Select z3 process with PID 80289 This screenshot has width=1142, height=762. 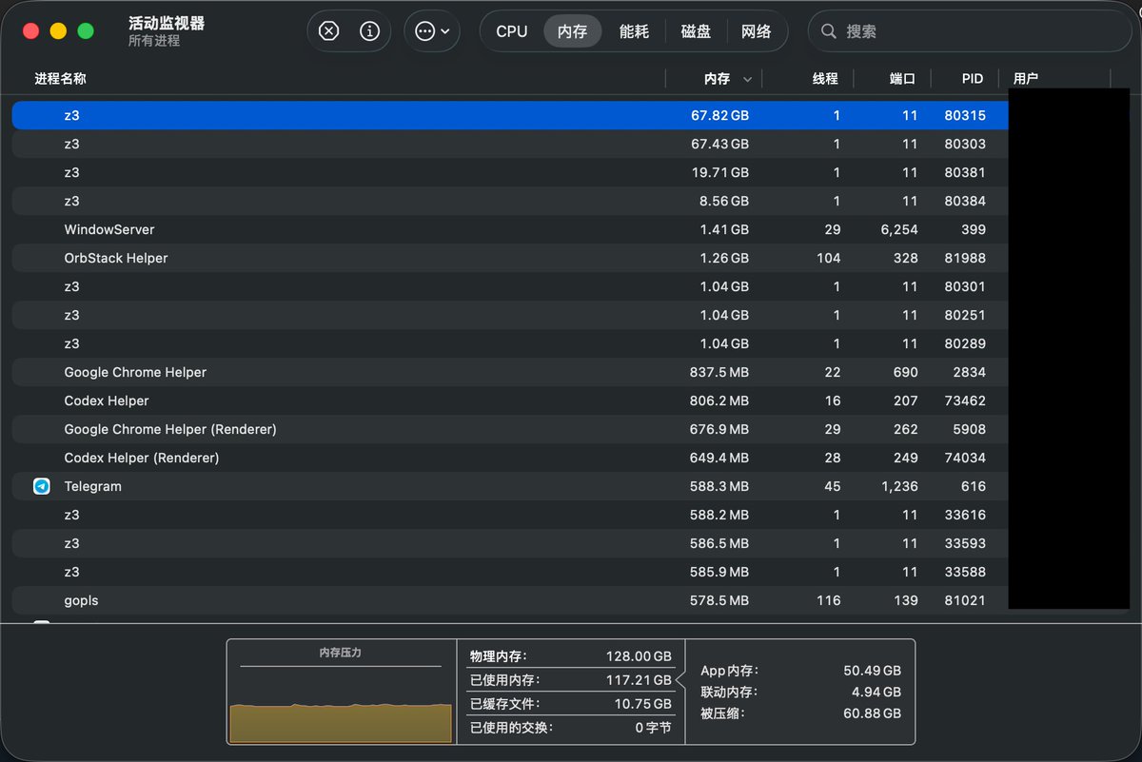510,343
